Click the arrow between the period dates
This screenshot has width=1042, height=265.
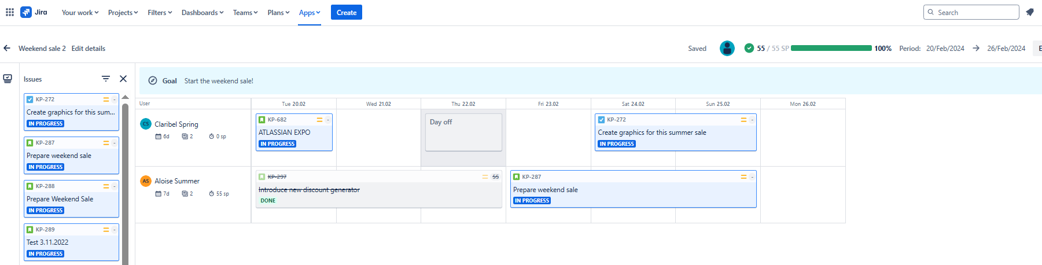pyautogui.click(x=976, y=49)
